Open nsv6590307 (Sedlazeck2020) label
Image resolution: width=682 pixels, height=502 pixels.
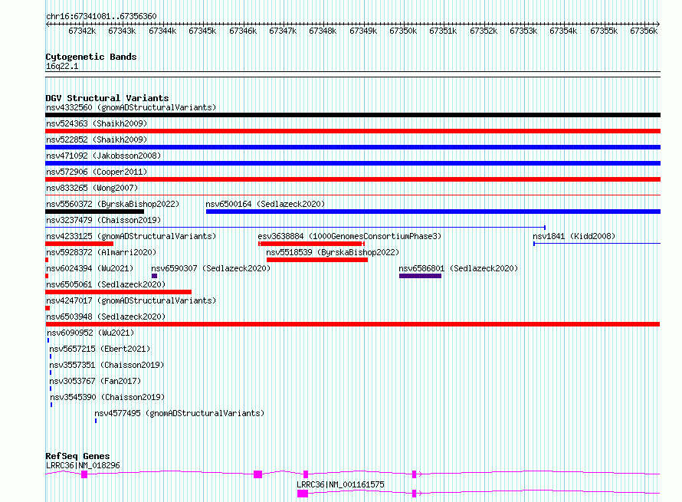(211, 268)
